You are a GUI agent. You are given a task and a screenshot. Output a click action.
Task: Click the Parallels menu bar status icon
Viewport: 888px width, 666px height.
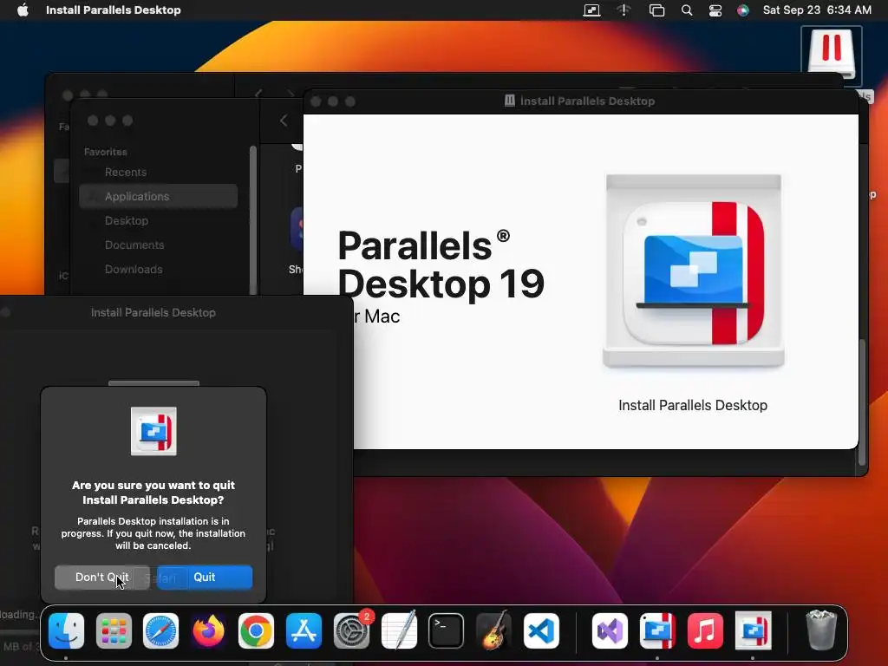pos(591,10)
